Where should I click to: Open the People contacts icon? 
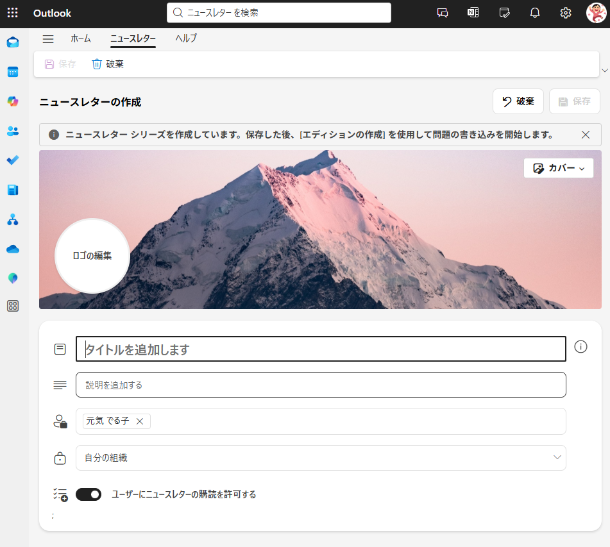point(13,131)
